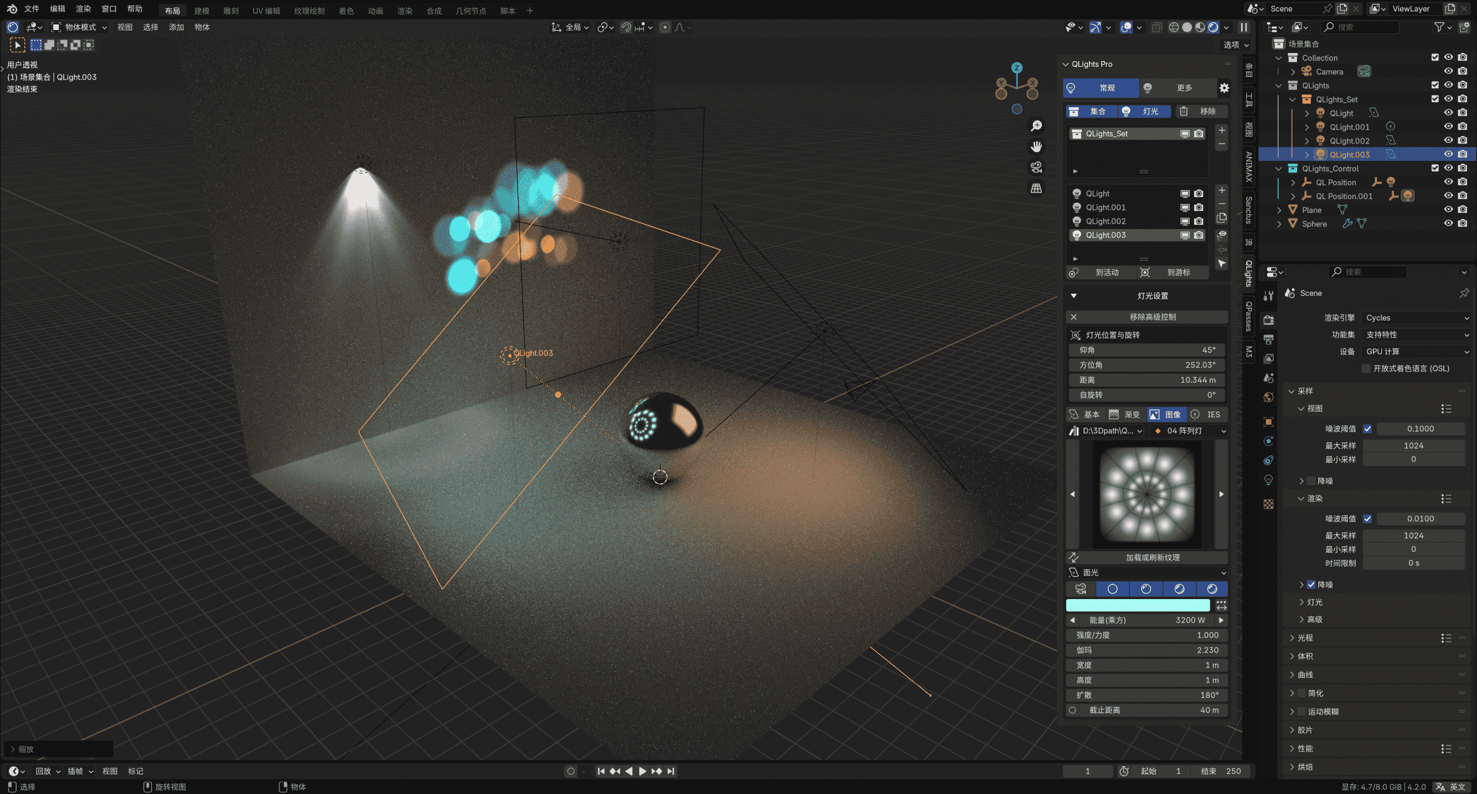Uncheck Collection exclude checkbox
Image resolution: width=1477 pixels, height=794 pixels.
pos(1435,58)
